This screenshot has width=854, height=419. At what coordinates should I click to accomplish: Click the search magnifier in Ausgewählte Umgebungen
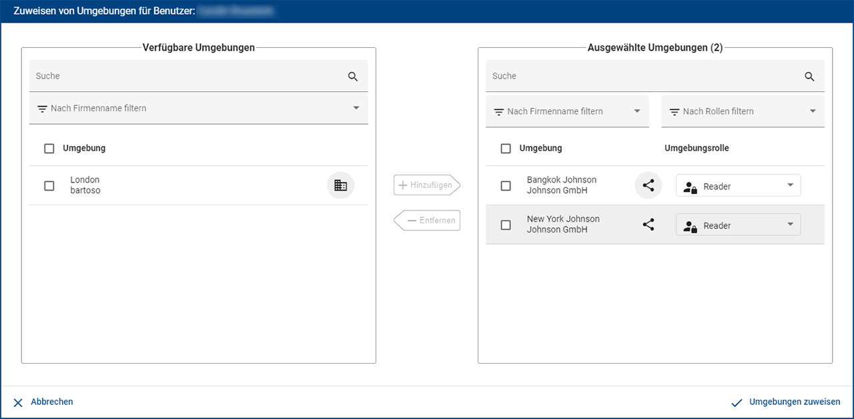[x=809, y=77]
